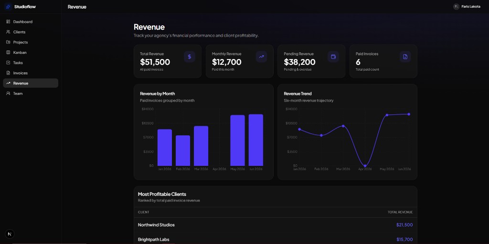The height and width of the screenshot is (244, 489).
Task: Click the Mar 2026 point on trend line
Action: [x=343, y=126]
